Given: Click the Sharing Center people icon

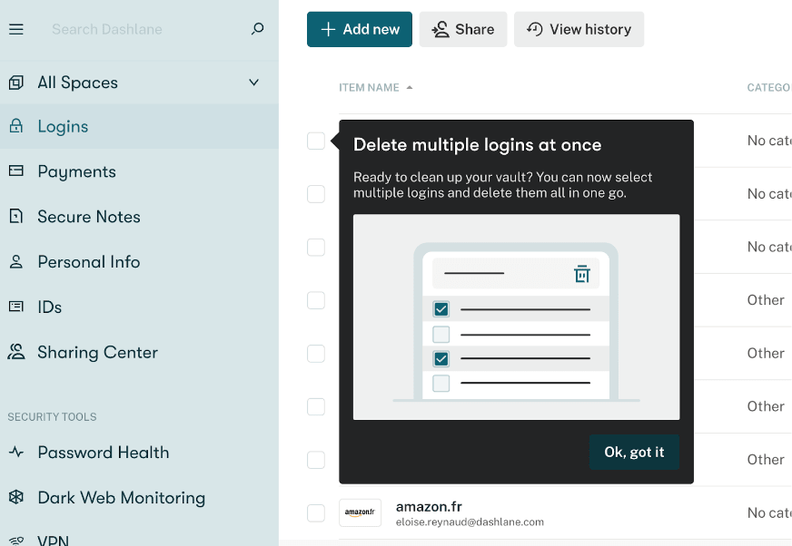Looking at the screenshot, I should (x=16, y=353).
